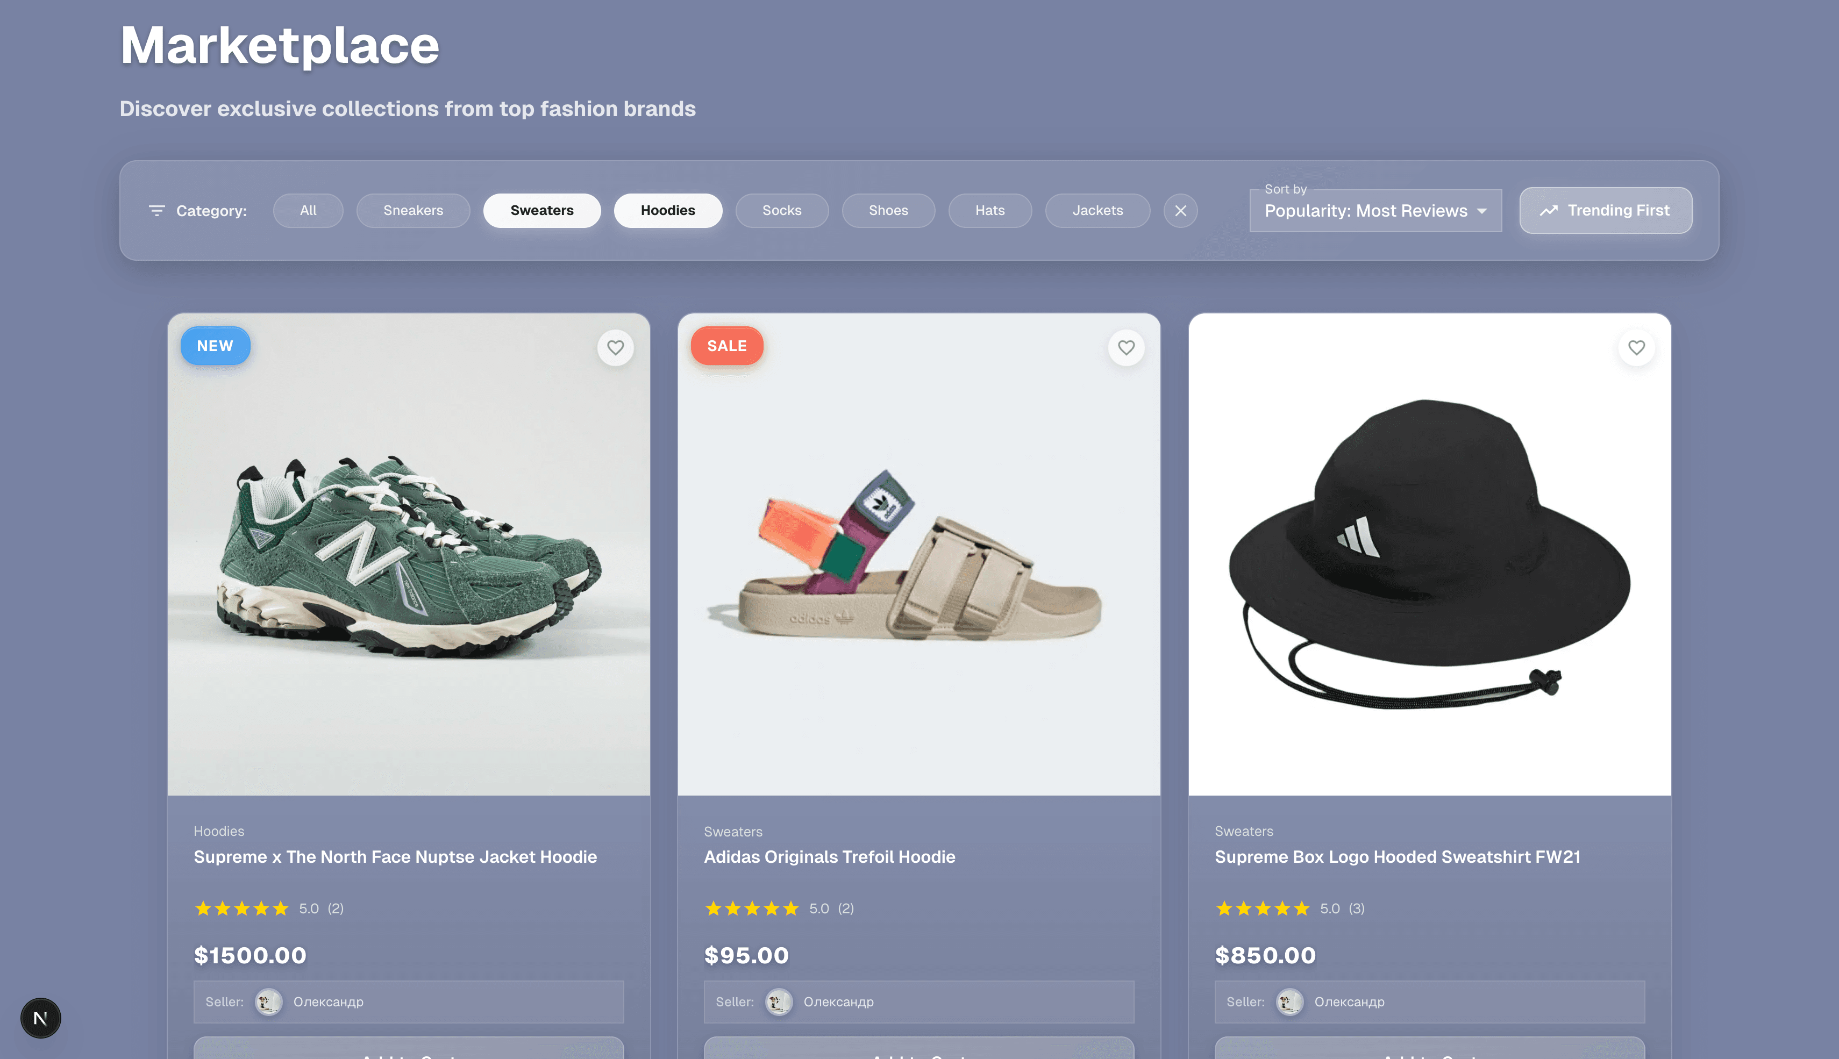Select the All category chip
Screen dimensions: 1839x1059
point(309,211)
